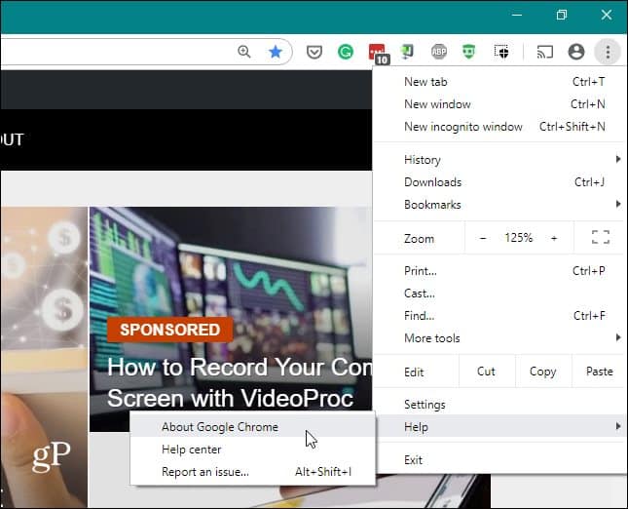Image resolution: width=628 pixels, height=509 pixels.
Task: Choose Print... from the menu
Action: [x=500, y=271]
